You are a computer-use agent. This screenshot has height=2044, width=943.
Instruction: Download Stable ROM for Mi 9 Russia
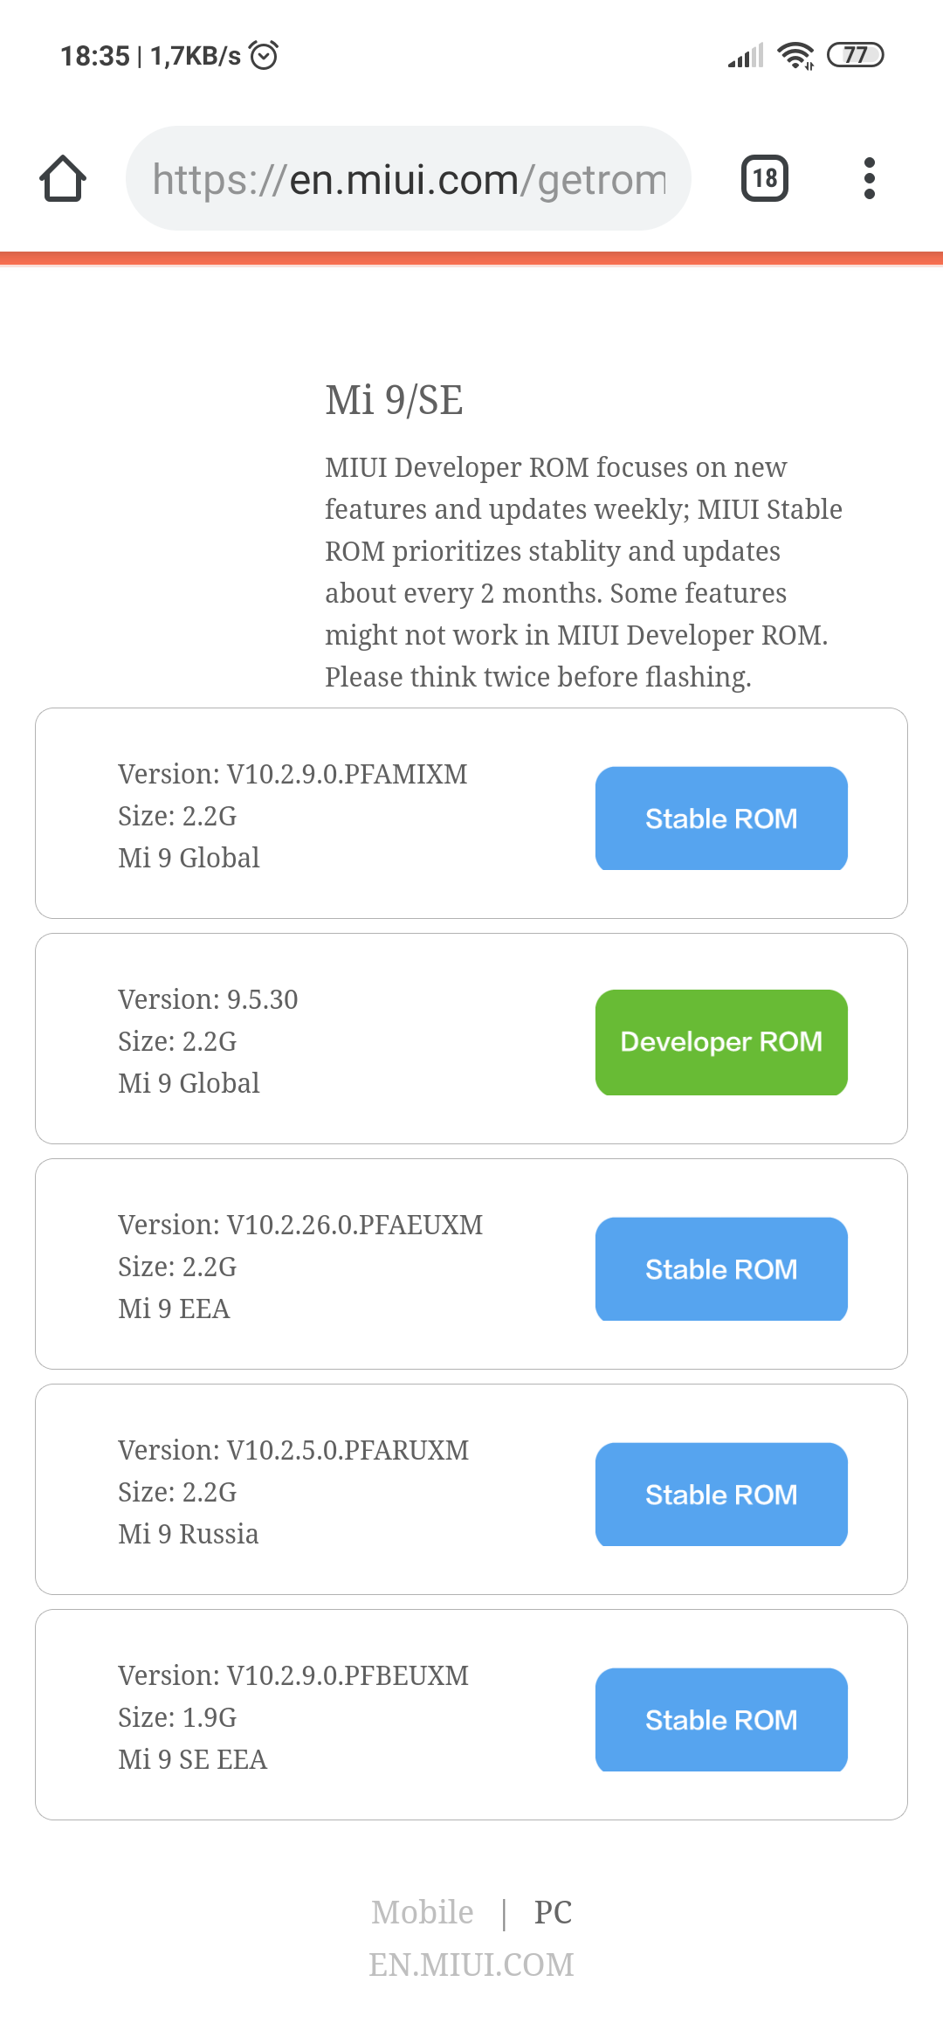pos(721,1495)
